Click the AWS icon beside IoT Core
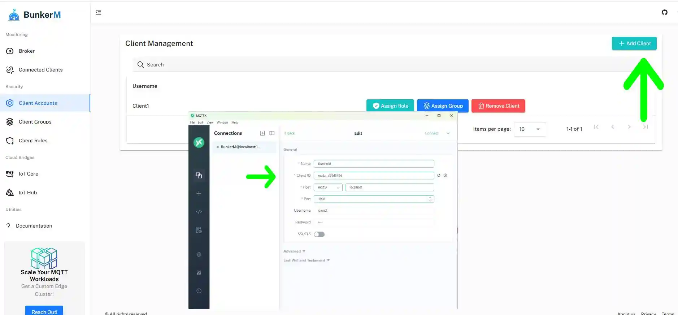The width and height of the screenshot is (678, 315). pyautogui.click(x=10, y=174)
